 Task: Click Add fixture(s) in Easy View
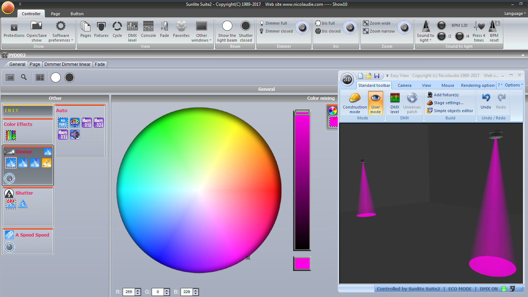[446, 95]
